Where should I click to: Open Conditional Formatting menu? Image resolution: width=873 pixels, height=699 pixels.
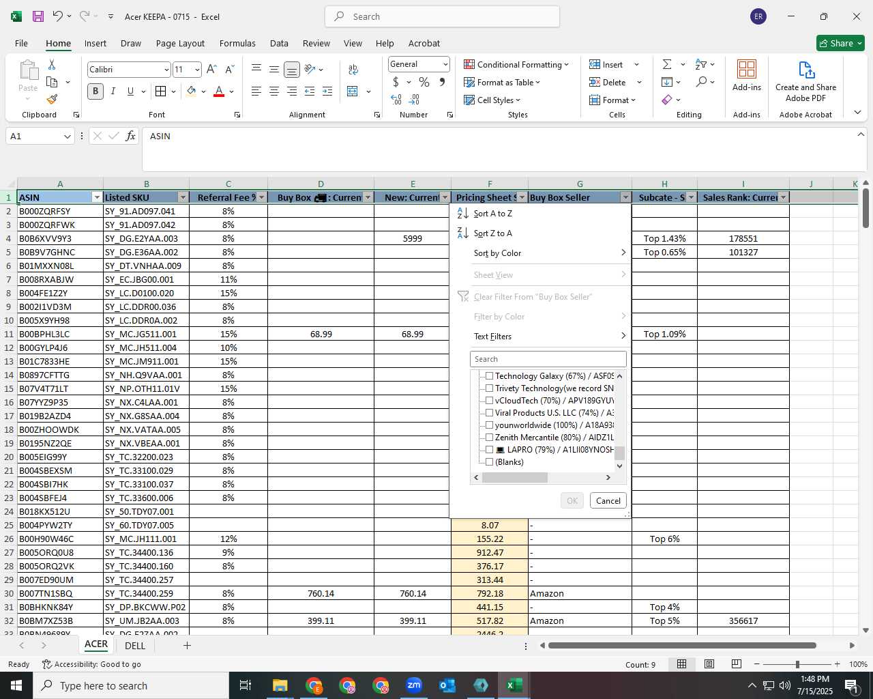(x=516, y=64)
